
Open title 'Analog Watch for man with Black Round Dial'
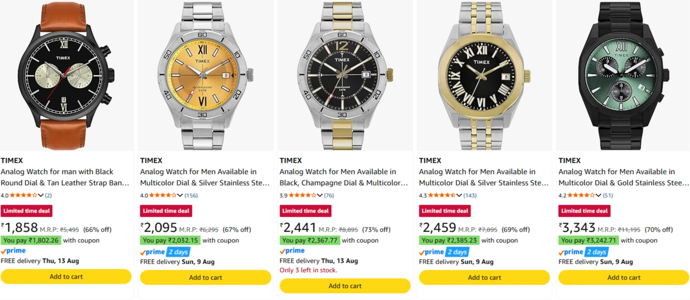point(65,177)
